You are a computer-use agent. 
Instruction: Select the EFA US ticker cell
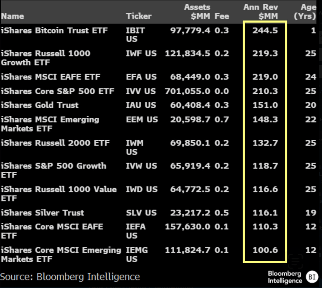[141, 77]
